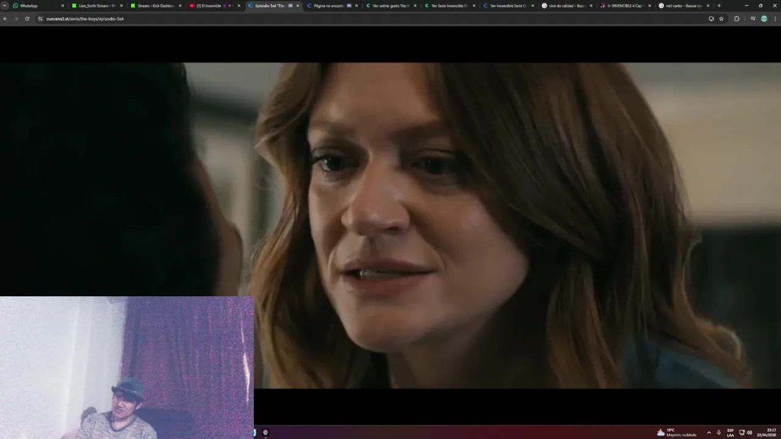Close the neil carter search tab

pos(708,5)
